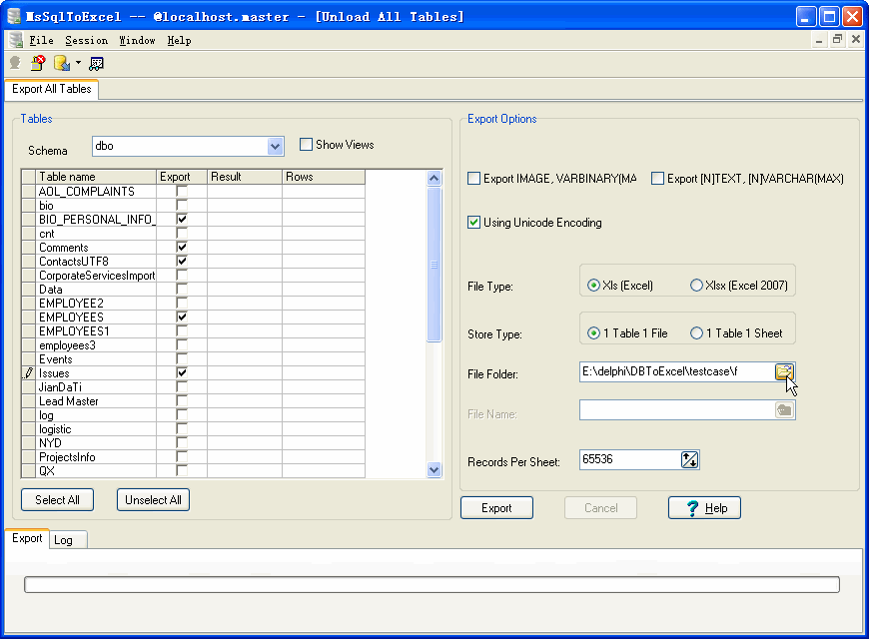
Task: Open the File menu
Action: pyautogui.click(x=42, y=41)
